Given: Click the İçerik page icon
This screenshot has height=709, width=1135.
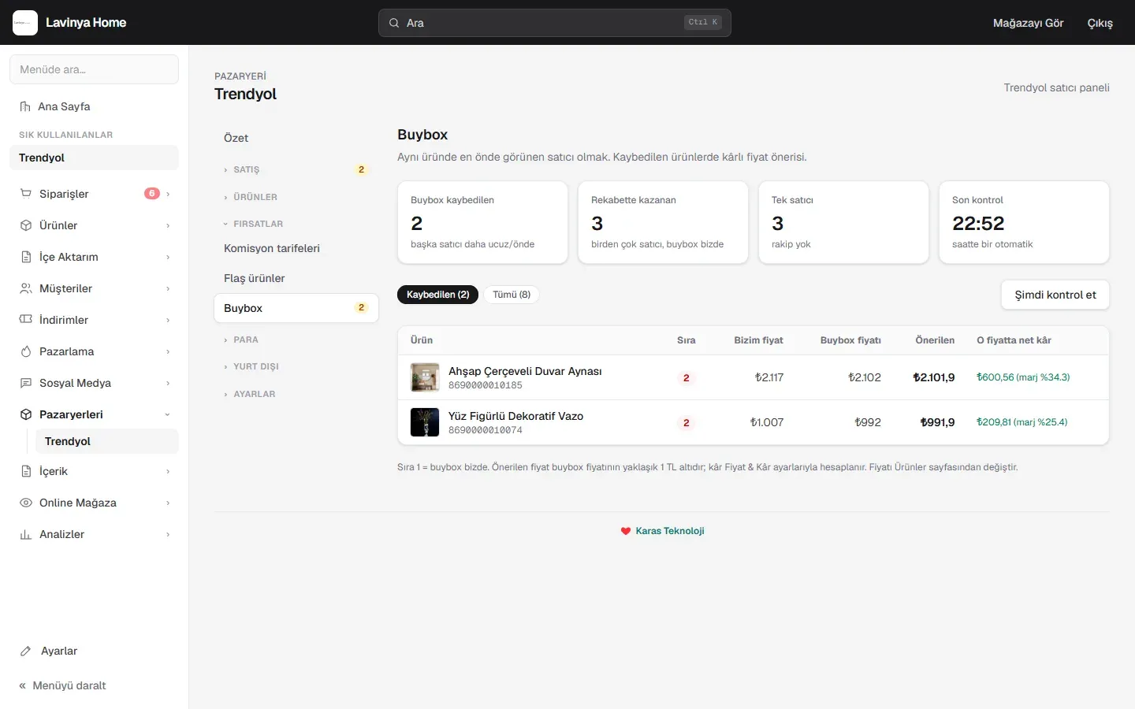Looking at the screenshot, I should coord(26,471).
